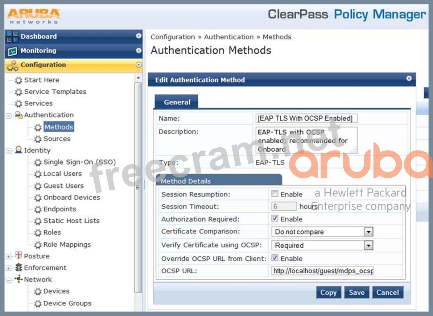Click the Cancel button

tap(388, 292)
